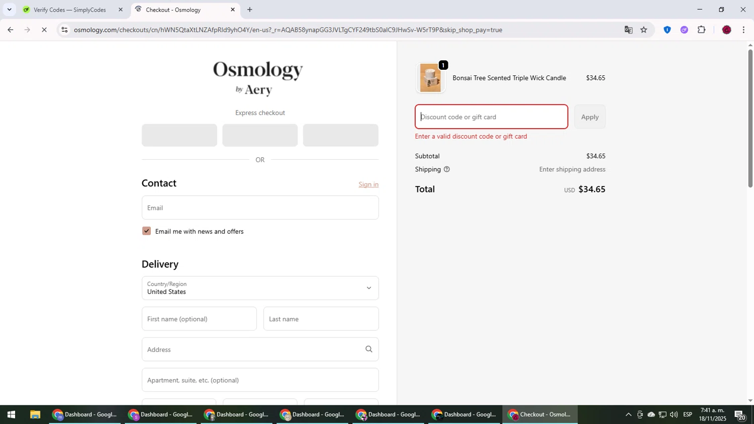The image size is (754, 424).
Task: Expand the Country/Region dropdown
Action: 260,288
